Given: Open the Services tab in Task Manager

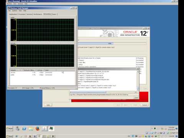Looking at the screenshot, I should (x=30, y=14).
